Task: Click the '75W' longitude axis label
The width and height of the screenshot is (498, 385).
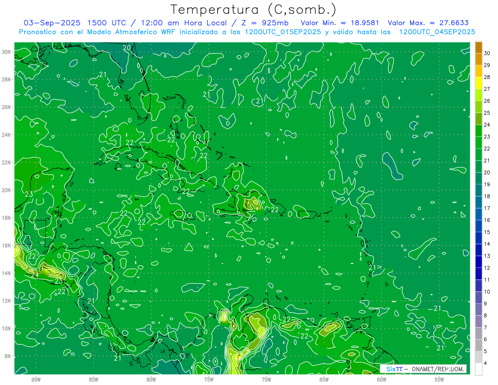Action: [x=209, y=380]
